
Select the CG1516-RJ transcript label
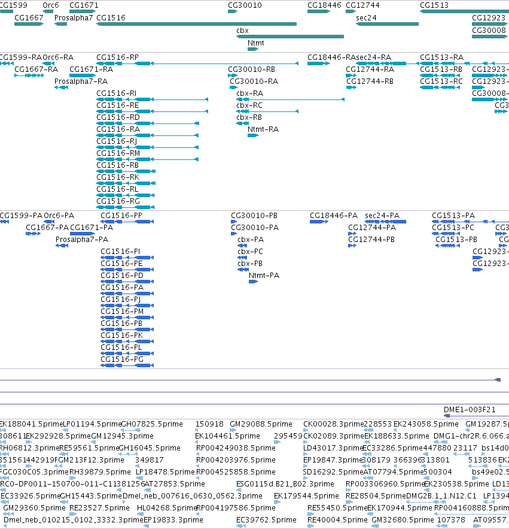(x=117, y=141)
